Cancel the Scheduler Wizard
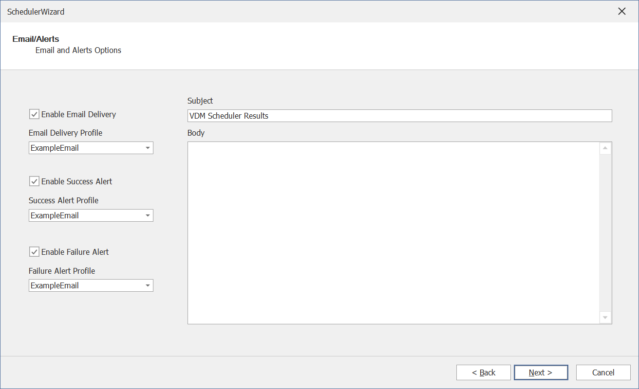This screenshot has height=389, width=639. pyautogui.click(x=603, y=372)
